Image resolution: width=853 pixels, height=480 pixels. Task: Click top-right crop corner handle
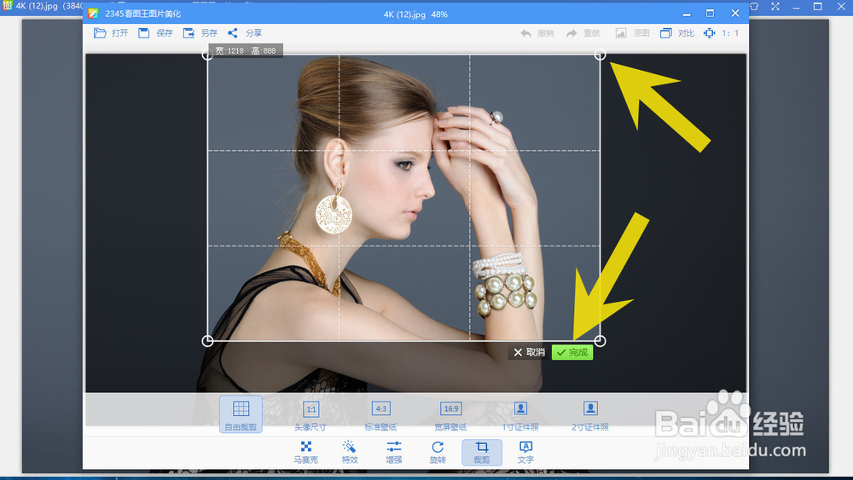[x=600, y=55]
